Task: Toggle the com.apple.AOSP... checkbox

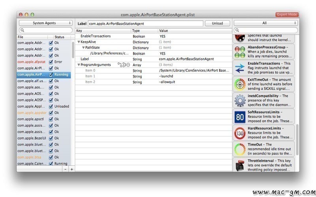Action: coord(51,100)
